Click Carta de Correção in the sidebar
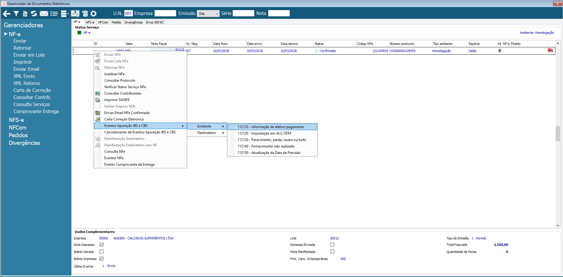Screen dimensions: 563x277 pos(32,90)
